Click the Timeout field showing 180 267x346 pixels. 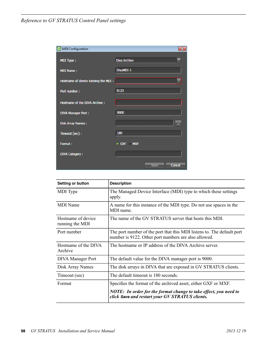point(148,133)
